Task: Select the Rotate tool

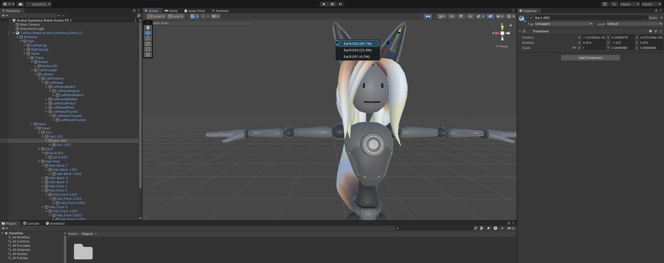Action: point(148,38)
